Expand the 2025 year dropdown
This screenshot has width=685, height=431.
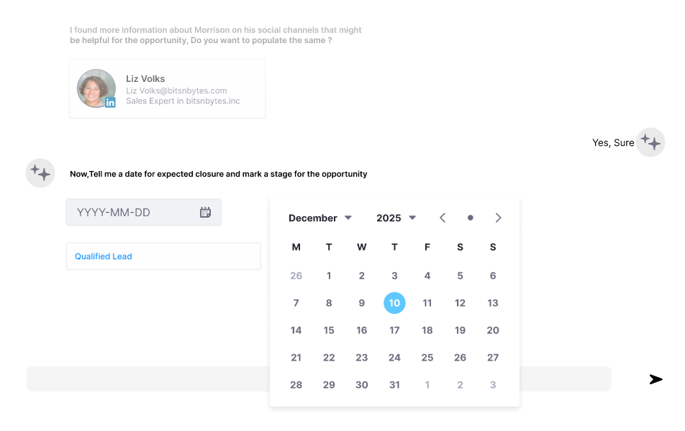396,218
